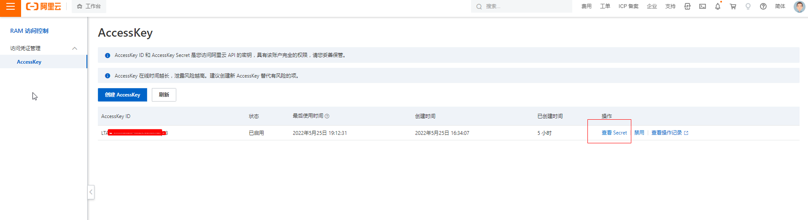Open the 费用 top menu

coord(586,6)
